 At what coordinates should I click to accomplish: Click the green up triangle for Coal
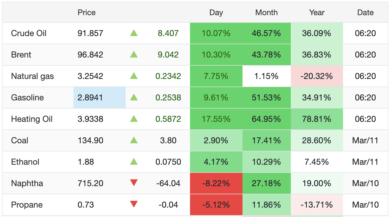click(134, 140)
